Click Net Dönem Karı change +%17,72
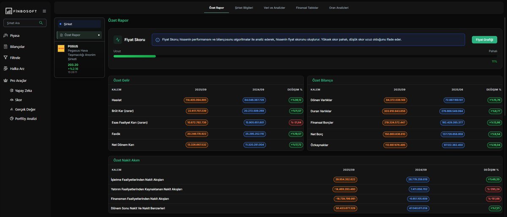The height and width of the screenshot is (217, 507). 296,145
